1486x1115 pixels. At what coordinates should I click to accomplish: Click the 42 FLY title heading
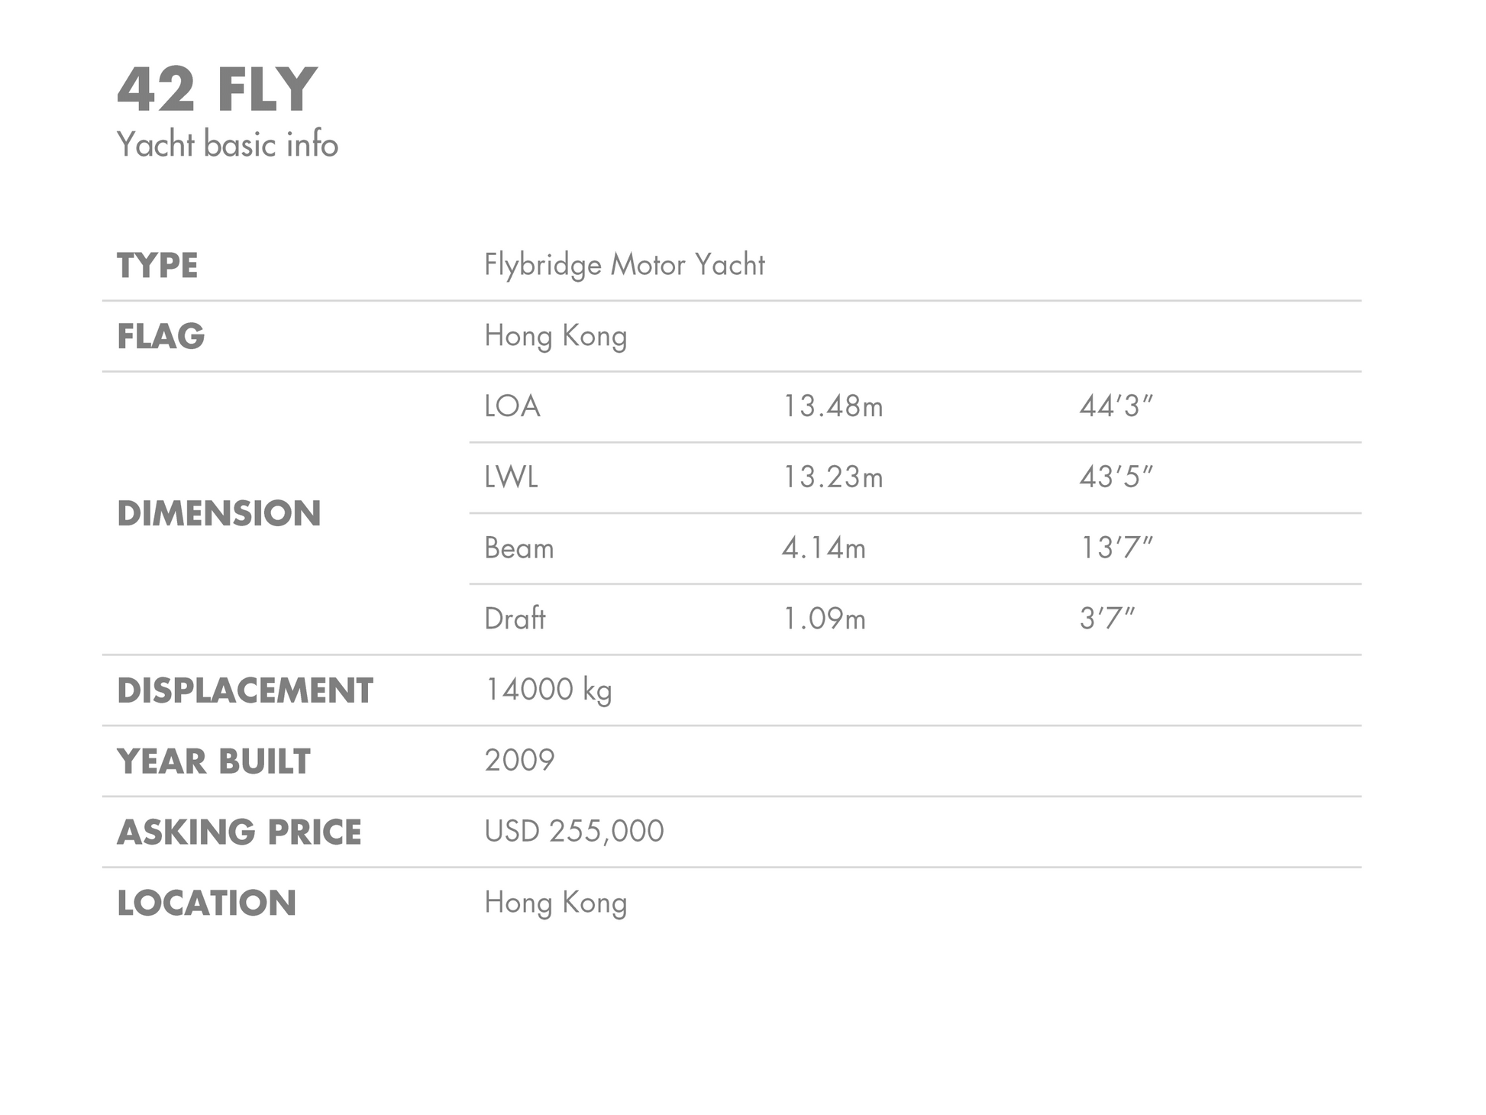pyautogui.click(x=217, y=90)
